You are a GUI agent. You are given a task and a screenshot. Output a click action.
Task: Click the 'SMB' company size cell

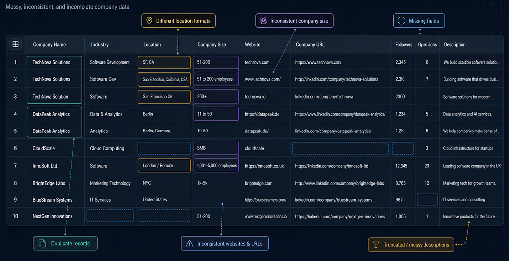(216, 148)
